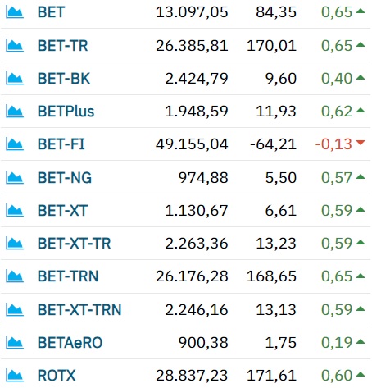Open the BET-FI index link
The height and width of the screenshot is (388, 372).
(61, 144)
